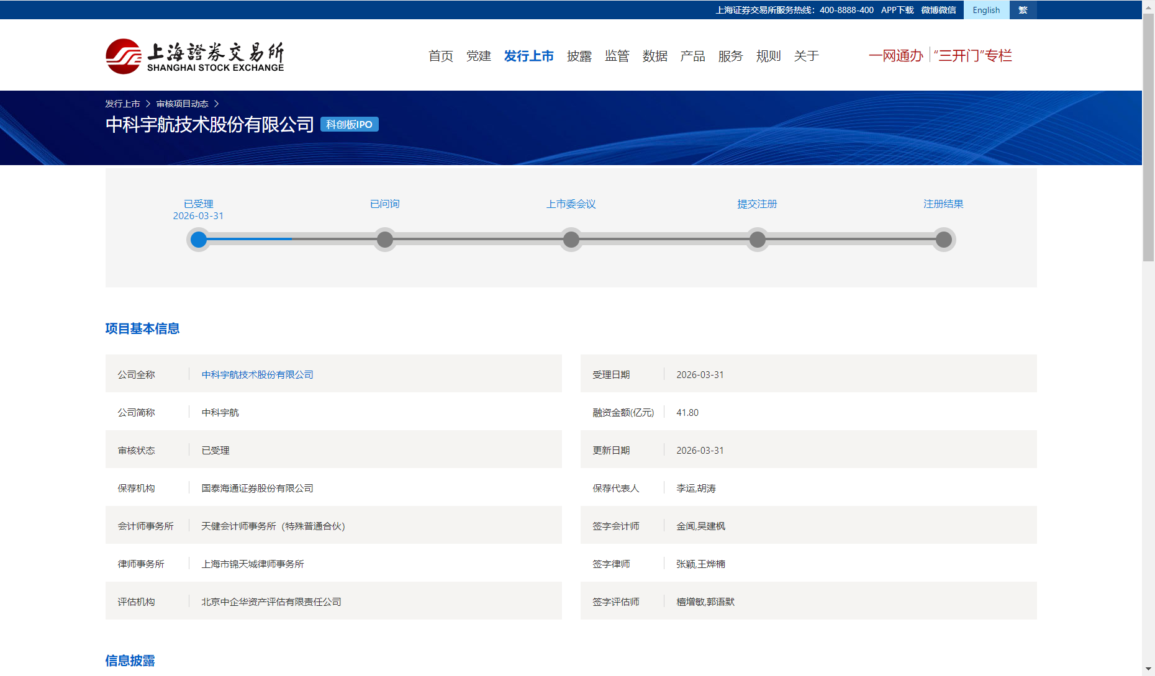Viewport: 1155px width, 676px height.
Task: Switch site language to English
Action: coord(986,10)
